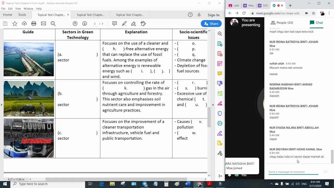Open Acrobat Help question mark icon
334x188 pixels.
point(190,15)
